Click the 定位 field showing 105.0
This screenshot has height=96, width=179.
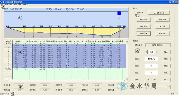point(151,59)
